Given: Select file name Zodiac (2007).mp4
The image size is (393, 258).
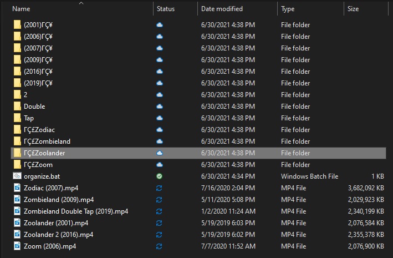Looking at the screenshot, I should pyautogui.click(x=51, y=188).
